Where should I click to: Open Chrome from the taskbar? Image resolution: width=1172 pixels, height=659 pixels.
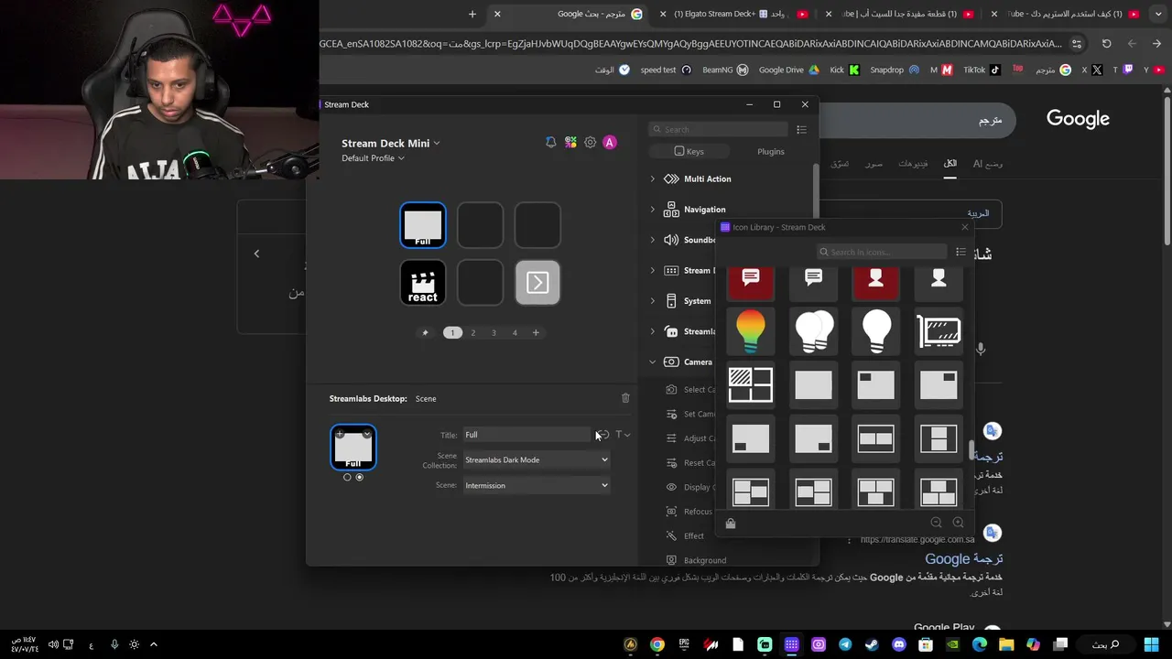pos(657,644)
